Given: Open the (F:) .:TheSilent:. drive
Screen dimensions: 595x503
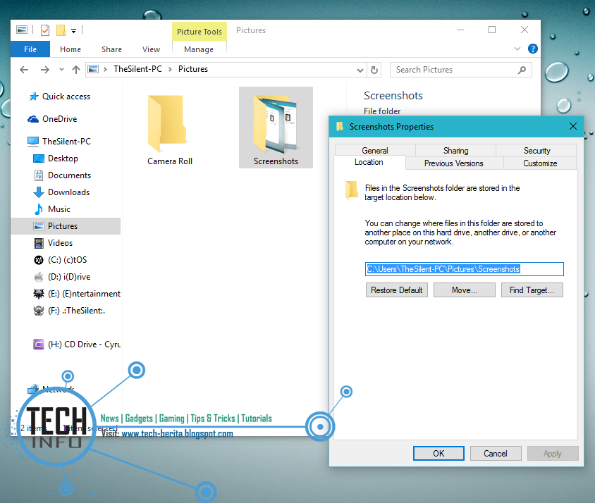Looking at the screenshot, I should (x=70, y=311).
